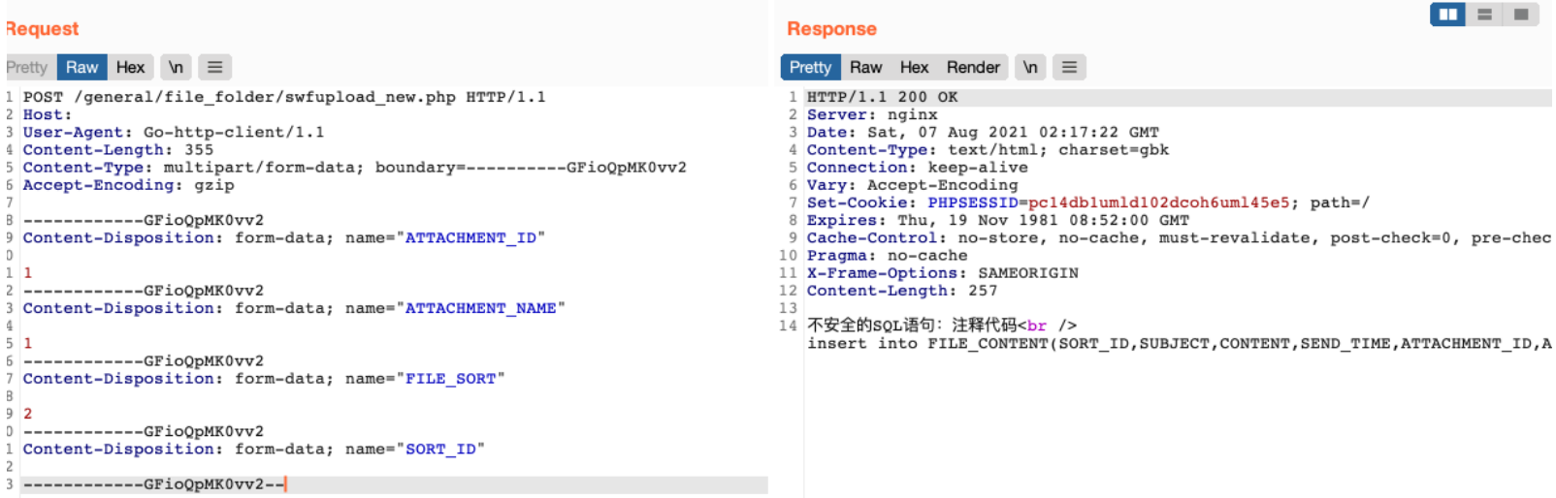The height and width of the screenshot is (498, 1556).
Task: Click the ATTACHMENT_NAME field name in request
Action: [x=480, y=308]
